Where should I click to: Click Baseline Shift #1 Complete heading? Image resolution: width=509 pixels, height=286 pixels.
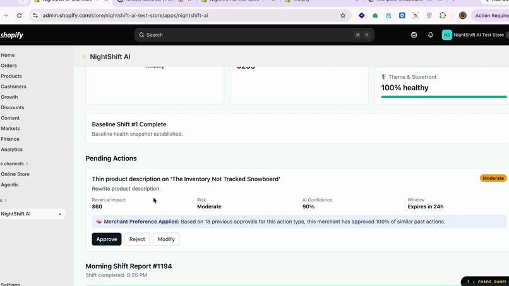pyautogui.click(x=129, y=124)
